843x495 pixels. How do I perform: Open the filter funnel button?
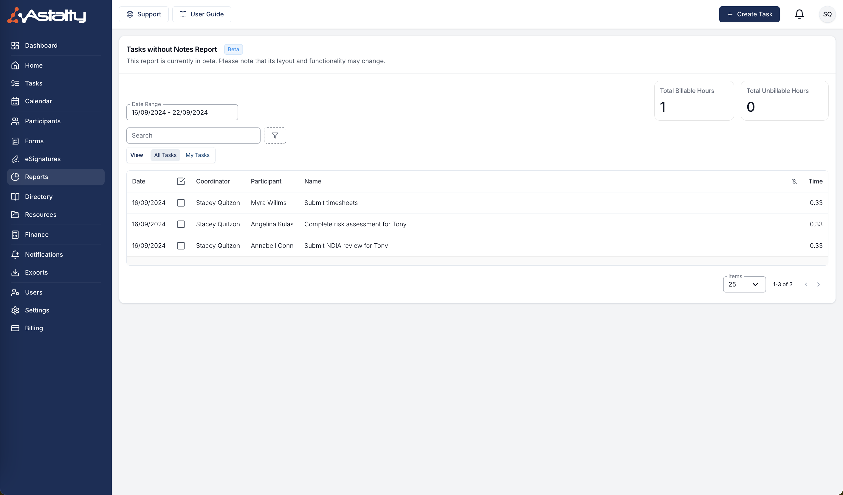[275, 135]
